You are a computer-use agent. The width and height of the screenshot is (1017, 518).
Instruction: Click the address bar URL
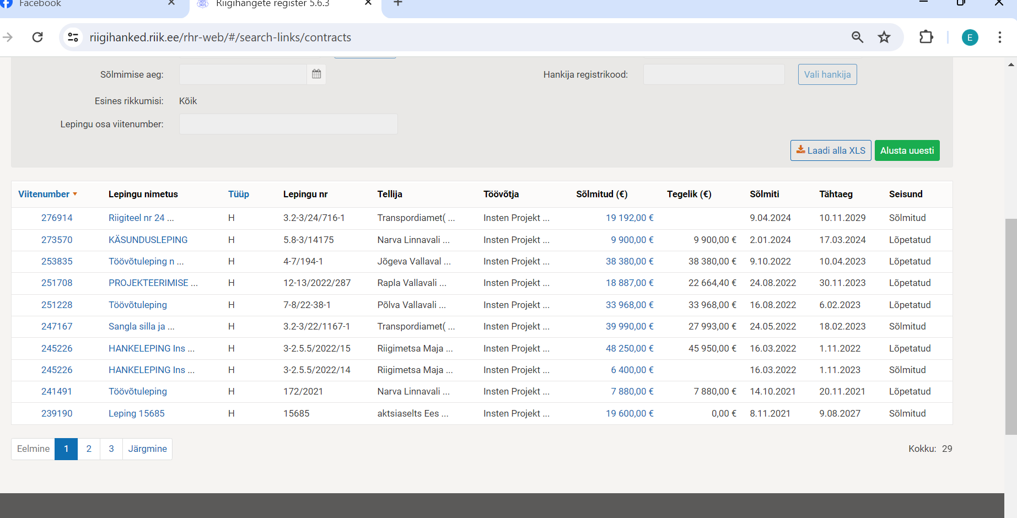(220, 37)
